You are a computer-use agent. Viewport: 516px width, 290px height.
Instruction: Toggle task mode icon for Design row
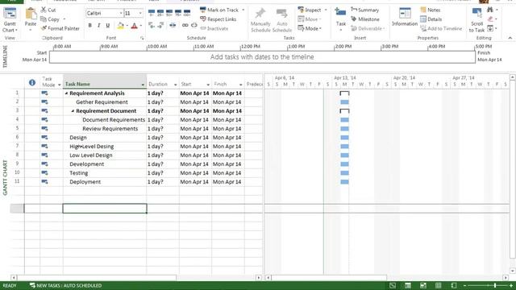tap(44, 138)
